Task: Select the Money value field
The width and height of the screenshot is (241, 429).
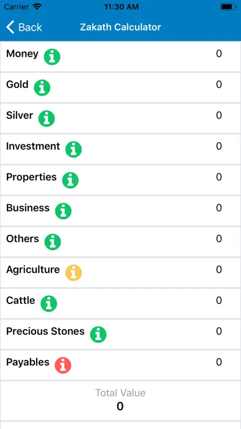Action: click(219, 53)
